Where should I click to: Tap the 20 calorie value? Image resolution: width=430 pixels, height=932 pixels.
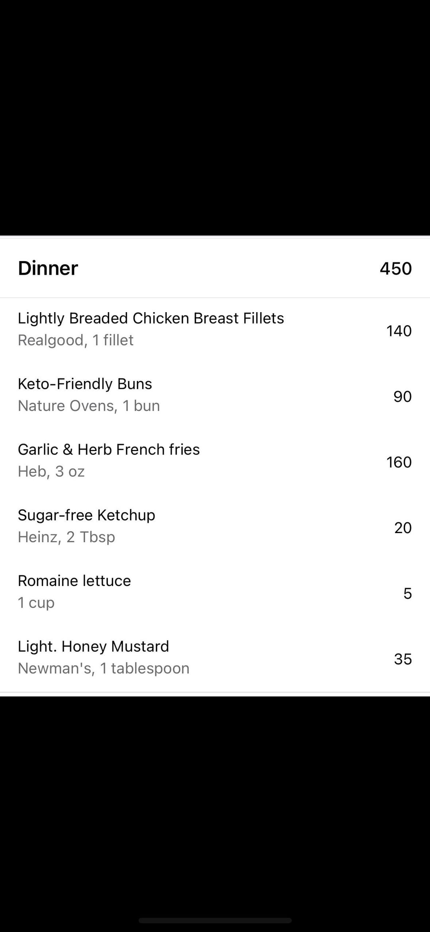point(403,528)
